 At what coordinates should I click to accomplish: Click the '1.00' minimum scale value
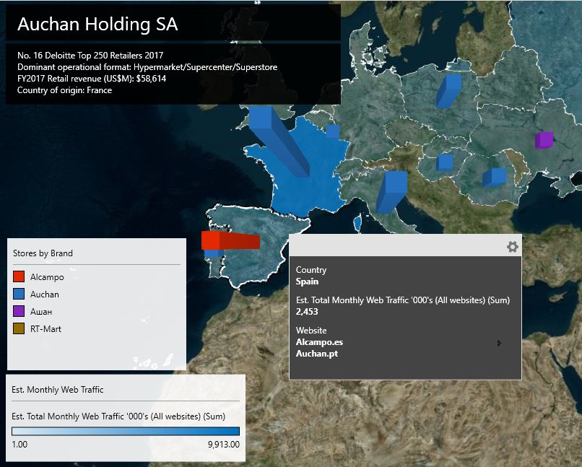pyautogui.click(x=19, y=445)
